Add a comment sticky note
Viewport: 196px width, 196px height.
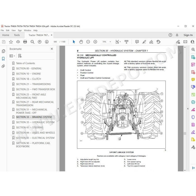[137, 42]
